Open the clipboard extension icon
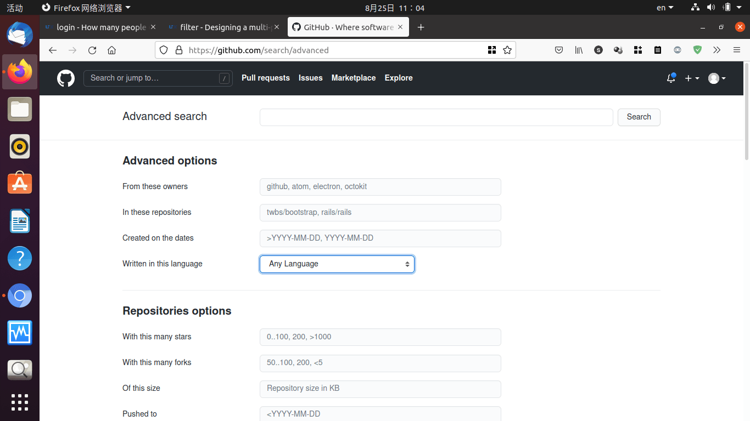 (x=658, y=50)
